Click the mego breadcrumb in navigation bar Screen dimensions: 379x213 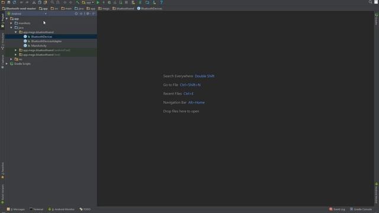point(104,8)
